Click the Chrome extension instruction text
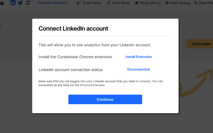Screen dimensions: 213x133 pos(75,57)
